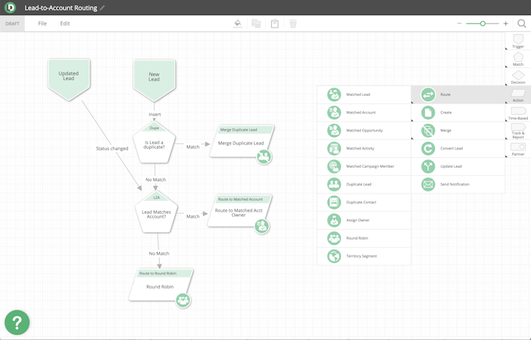Select the Is Lead a duplicate node

point(154,143)
